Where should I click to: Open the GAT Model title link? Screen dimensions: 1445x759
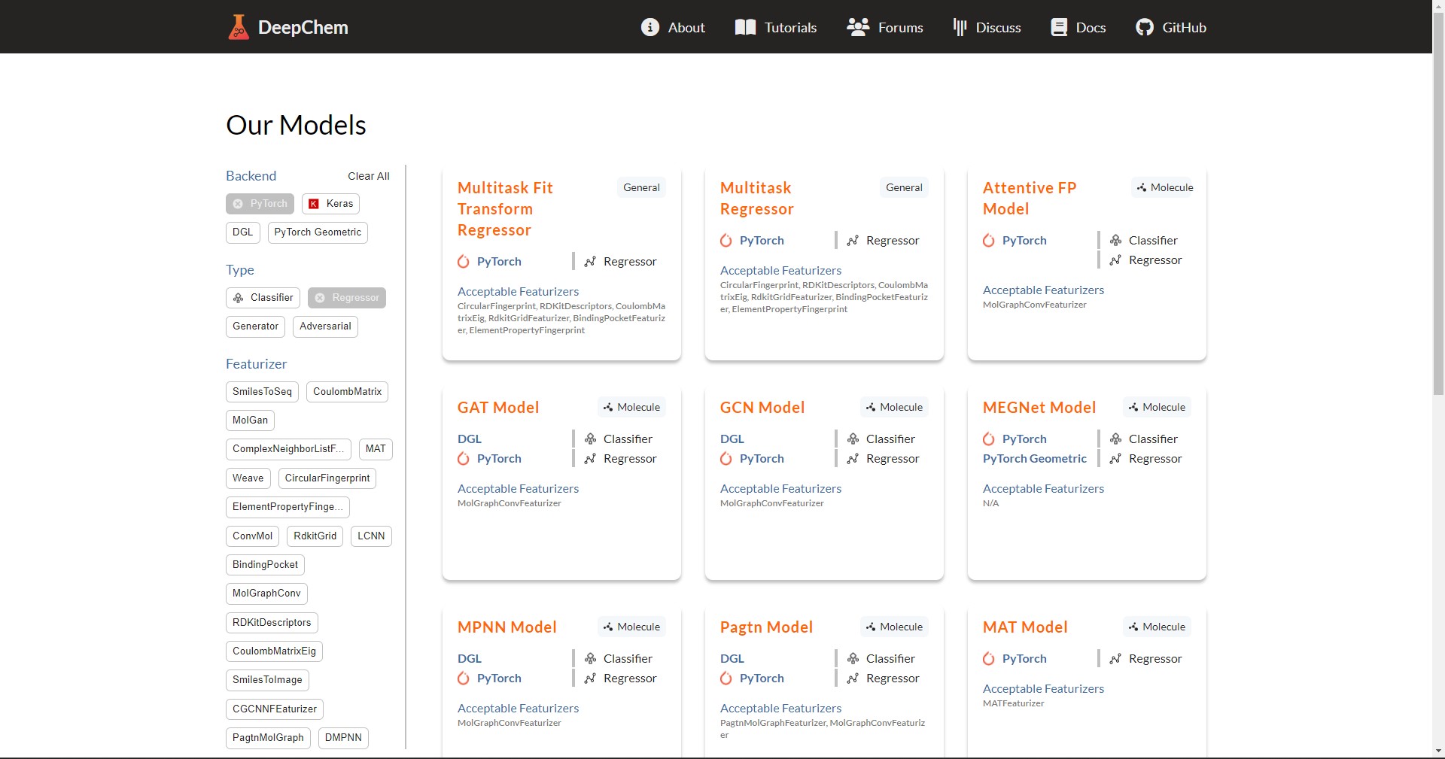(x=498, y=408)
